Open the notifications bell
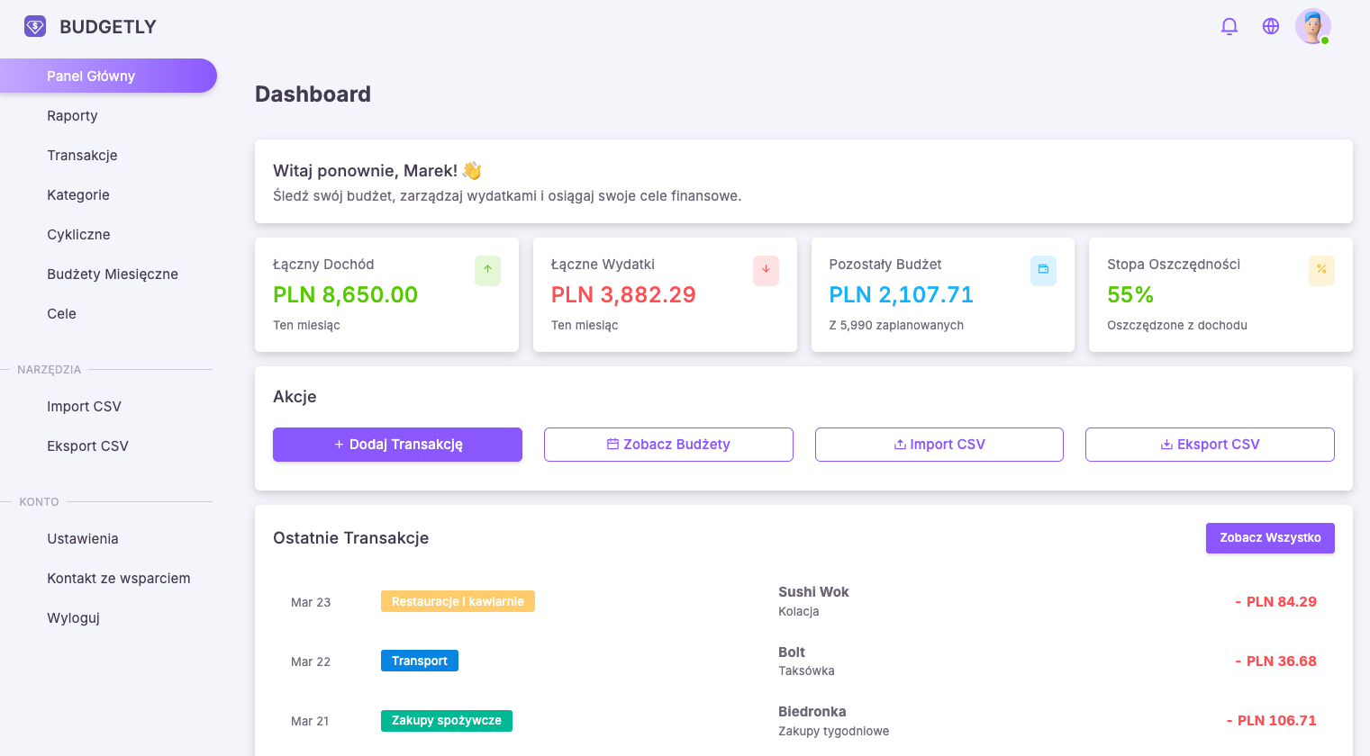The width and height of the screenshot is (1370, 756). pyautogui.click(x=1229, y=26)
